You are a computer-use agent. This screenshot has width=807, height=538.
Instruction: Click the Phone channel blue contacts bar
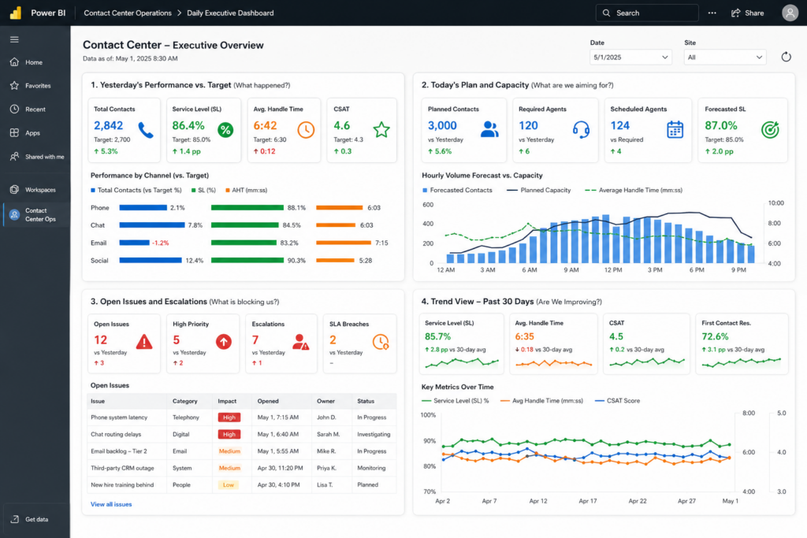tap(143, 208)
